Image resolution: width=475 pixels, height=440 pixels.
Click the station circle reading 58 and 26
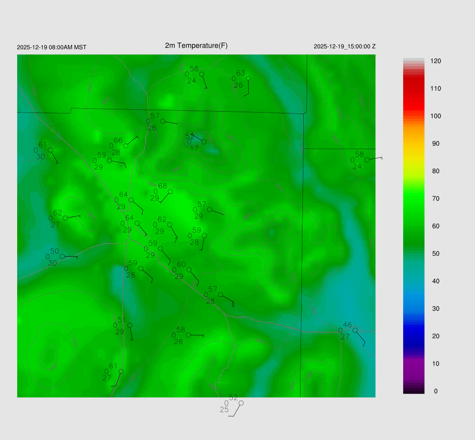(188, 335)
